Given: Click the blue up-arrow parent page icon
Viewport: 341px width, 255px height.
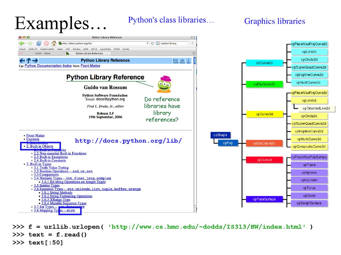Looking at the screenshot, I should coord(29,60).
